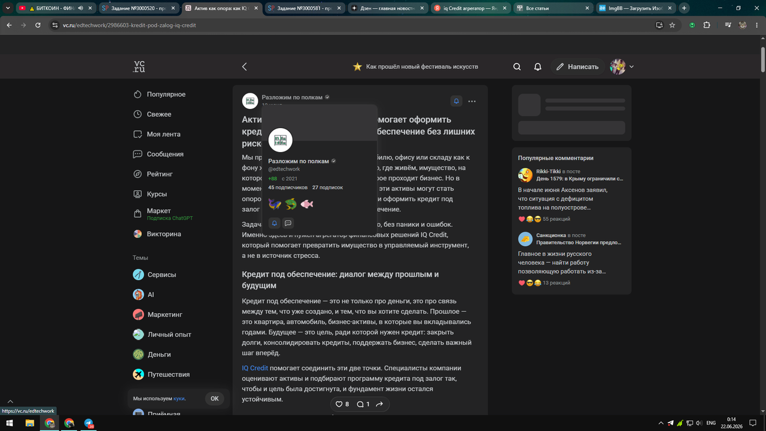Open site search magnifier icon
766x431 pixels.
(517, 66)
